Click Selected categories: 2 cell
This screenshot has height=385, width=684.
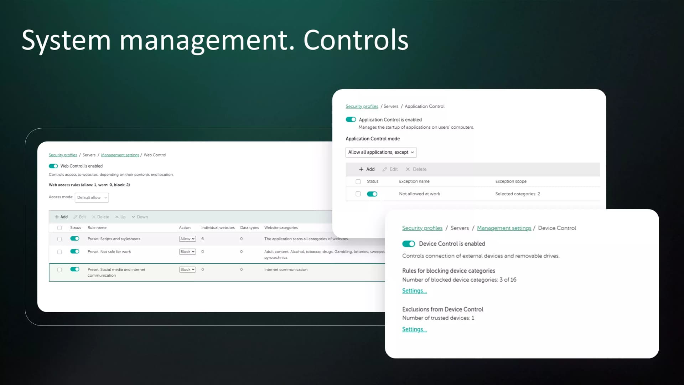point(517,194)
